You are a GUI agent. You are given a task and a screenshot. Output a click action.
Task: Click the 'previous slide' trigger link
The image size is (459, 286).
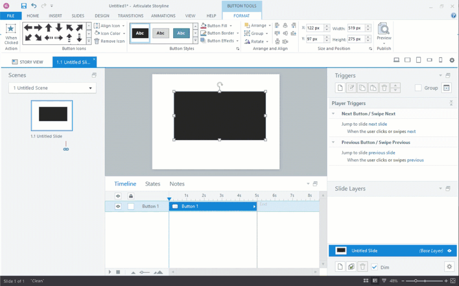click(x=381, y=153)
